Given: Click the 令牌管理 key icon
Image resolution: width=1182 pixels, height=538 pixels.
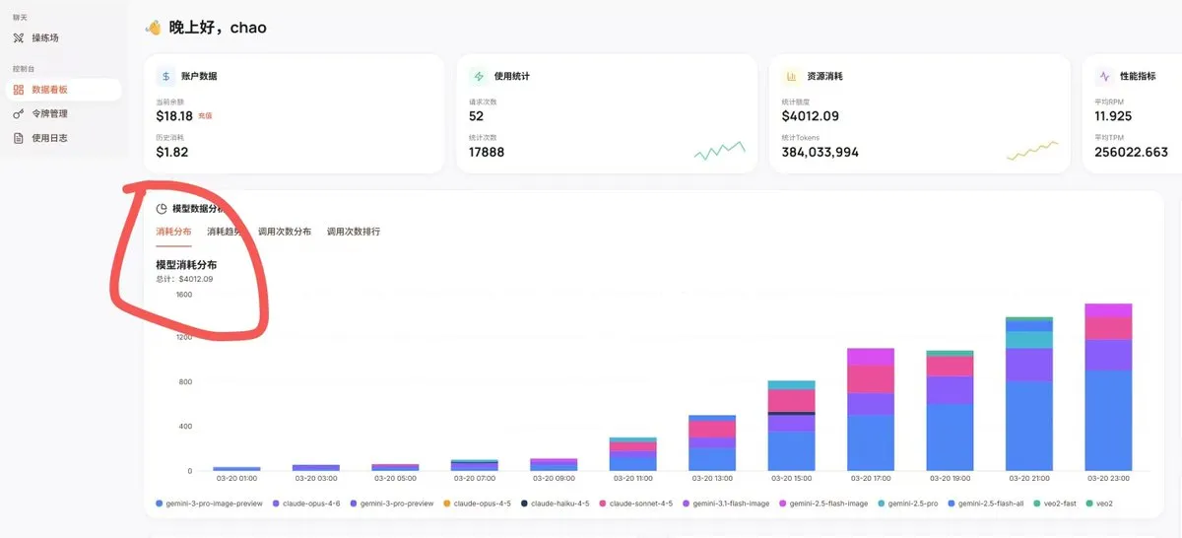Looking at the screenshot, I should (x=18, y=114).
